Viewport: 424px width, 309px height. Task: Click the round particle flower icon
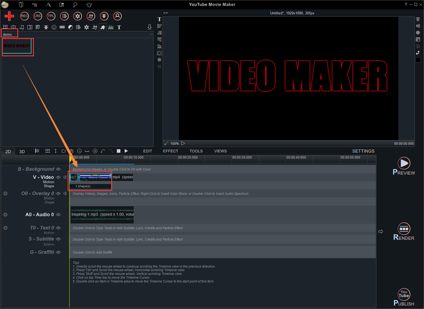coord(77,16)
